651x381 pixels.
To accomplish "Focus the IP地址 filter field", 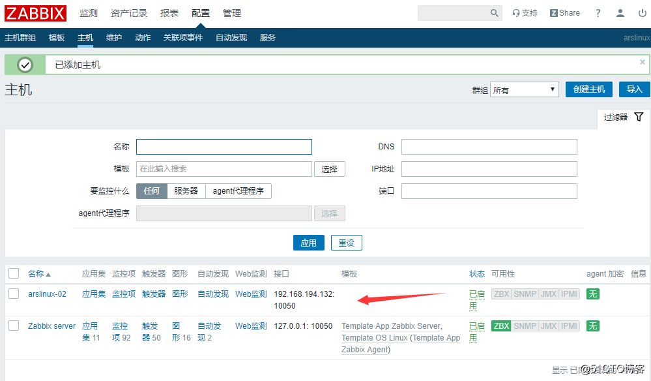I will coord(489,169).
